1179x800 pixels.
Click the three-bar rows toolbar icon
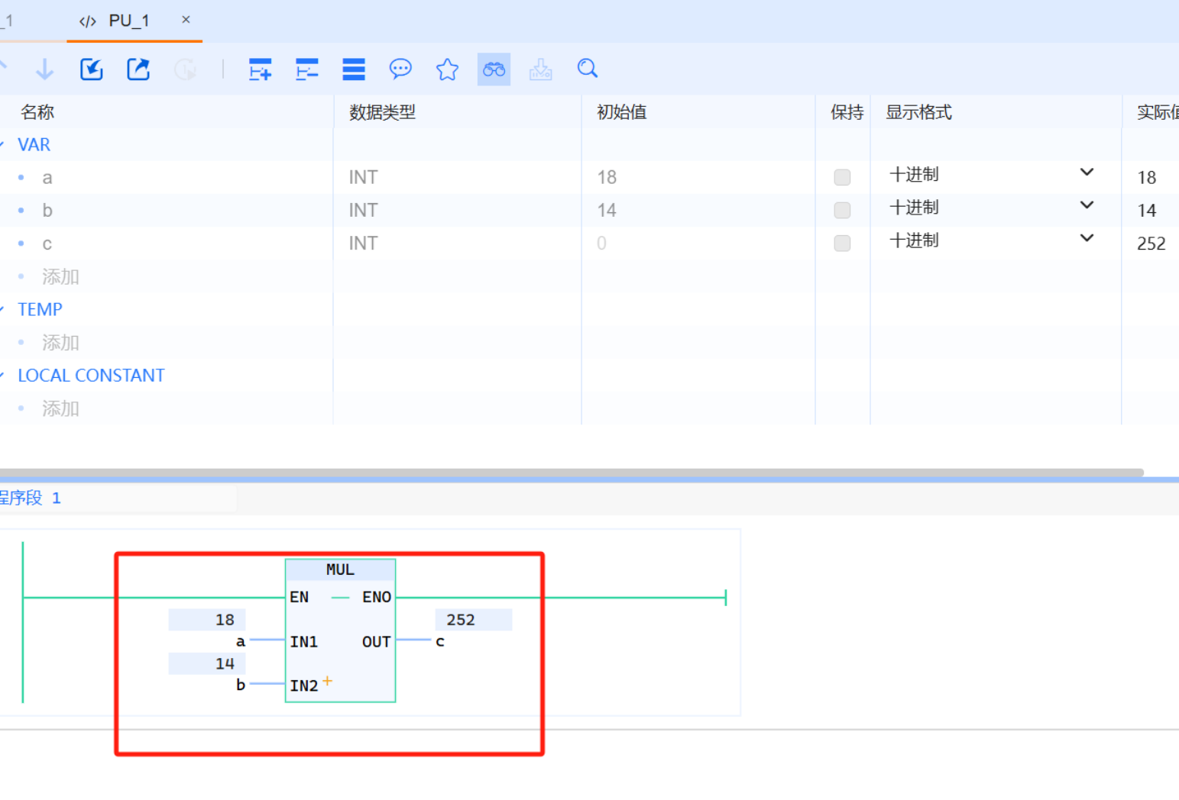(x=354, y=69)
